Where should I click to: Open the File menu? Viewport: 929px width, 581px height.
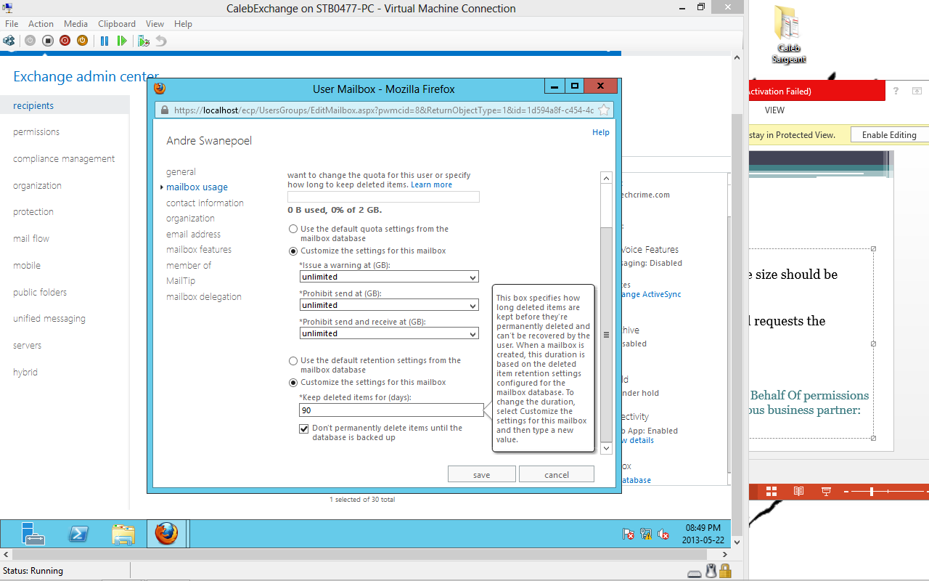(x=12, y=24)
